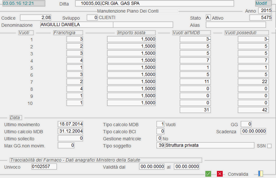This screenshot has width=276, height=178.
Task: Select the Stato field containing A
Action: pyautogui.click(x=208, y=18)
